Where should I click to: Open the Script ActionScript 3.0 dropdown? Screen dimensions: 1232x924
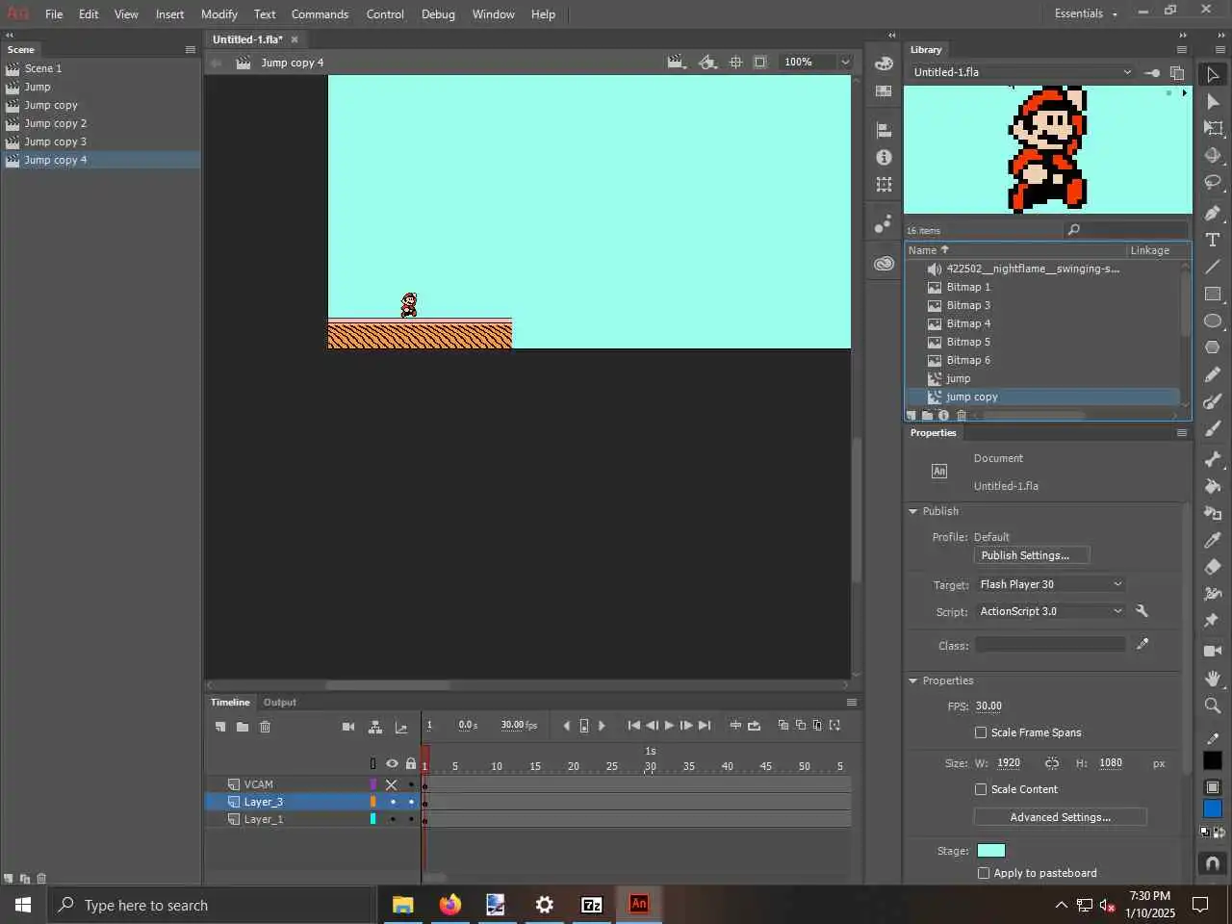point(1050,611)
